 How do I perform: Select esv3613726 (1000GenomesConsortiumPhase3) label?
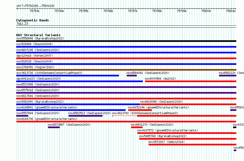(49, 73)
